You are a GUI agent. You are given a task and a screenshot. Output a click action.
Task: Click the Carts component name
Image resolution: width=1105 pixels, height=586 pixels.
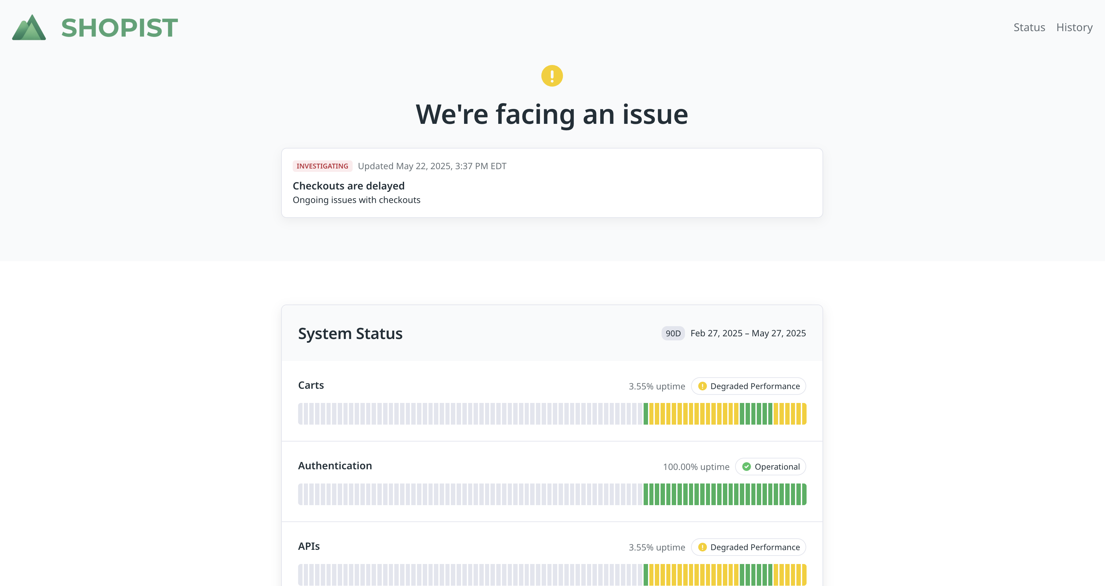pyautogui.click(x=311, y=385)
